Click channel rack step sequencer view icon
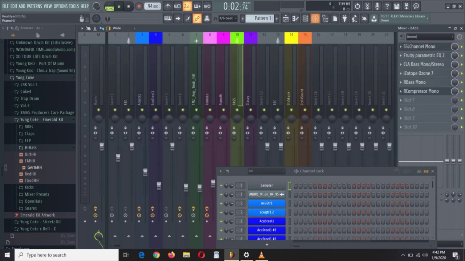 (x=426, y=171)
